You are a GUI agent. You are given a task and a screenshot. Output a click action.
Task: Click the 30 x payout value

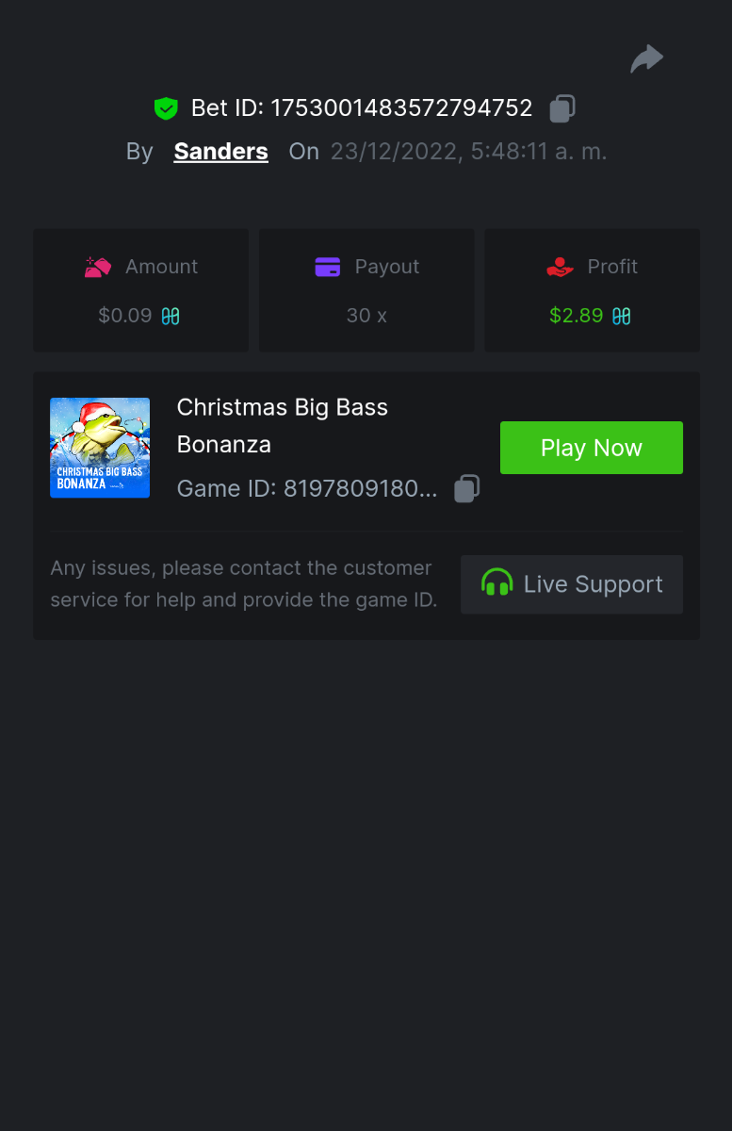click(x=366, y=316)
